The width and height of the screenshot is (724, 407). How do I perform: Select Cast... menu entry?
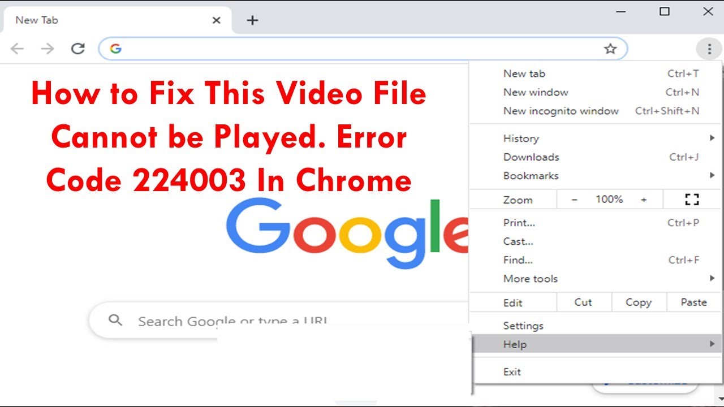coord(596,241)
